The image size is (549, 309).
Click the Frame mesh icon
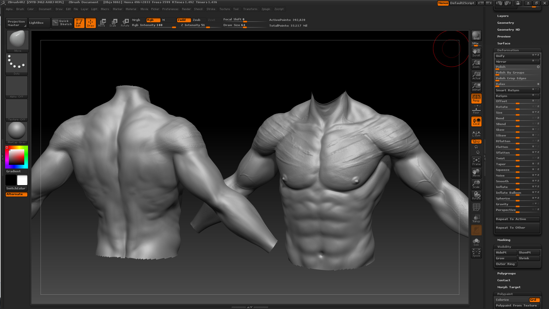[x=476, y=161]
